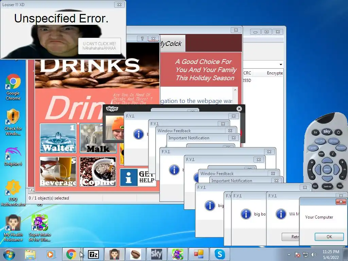Viewport: 348px width, 261px height.
Task: Show hidden tray icons with the arrow
Action: click(289, 255)
